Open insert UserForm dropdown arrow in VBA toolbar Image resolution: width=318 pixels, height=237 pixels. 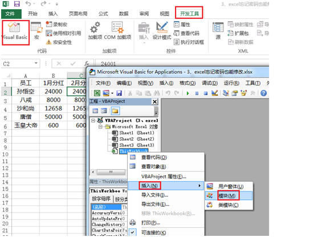(x=112, y=93)
